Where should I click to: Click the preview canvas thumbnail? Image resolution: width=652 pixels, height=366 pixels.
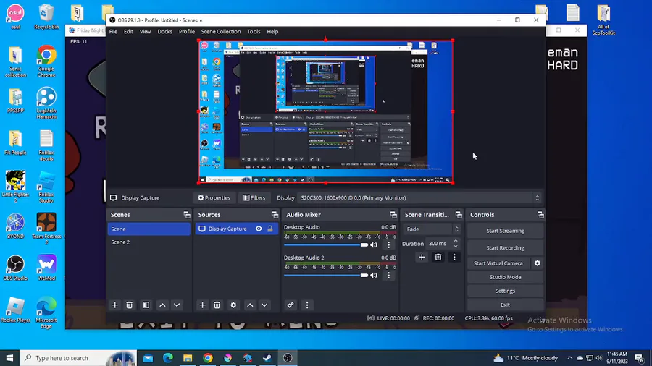click(325, 111)
